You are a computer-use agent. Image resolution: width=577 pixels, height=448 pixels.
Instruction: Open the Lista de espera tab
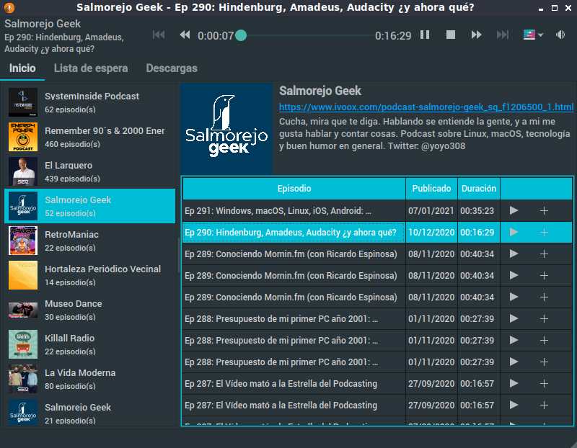point(91,68)
